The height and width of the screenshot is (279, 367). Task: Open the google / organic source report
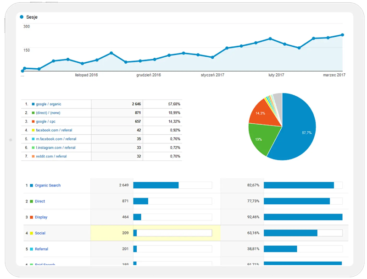pyautogui.click(x=48, y=104)
